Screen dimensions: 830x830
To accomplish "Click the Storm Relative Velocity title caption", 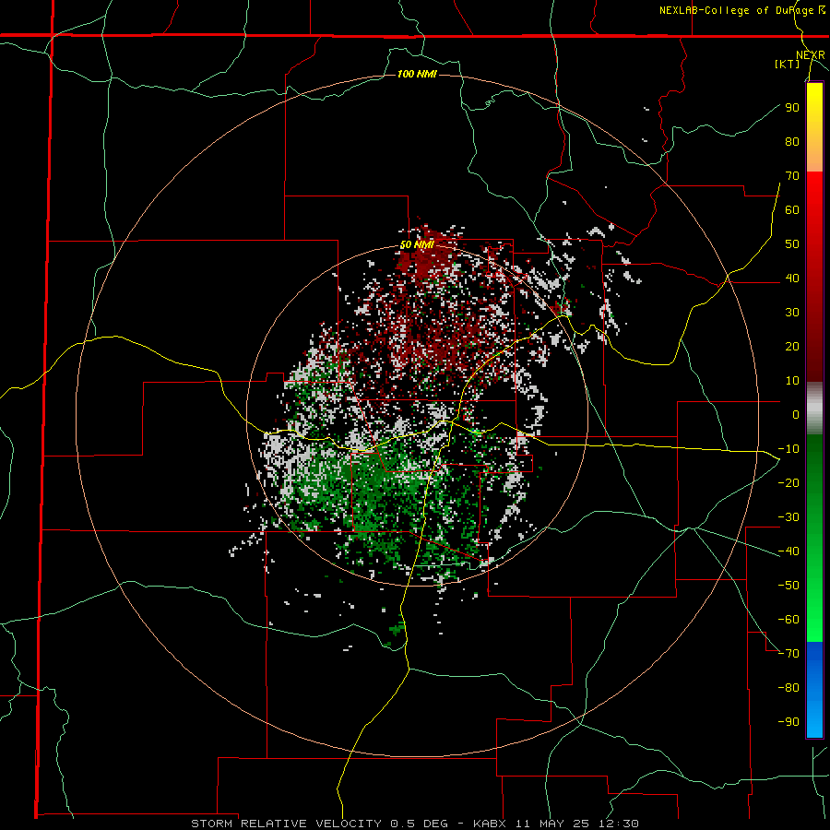I will (x=415, y=824).
